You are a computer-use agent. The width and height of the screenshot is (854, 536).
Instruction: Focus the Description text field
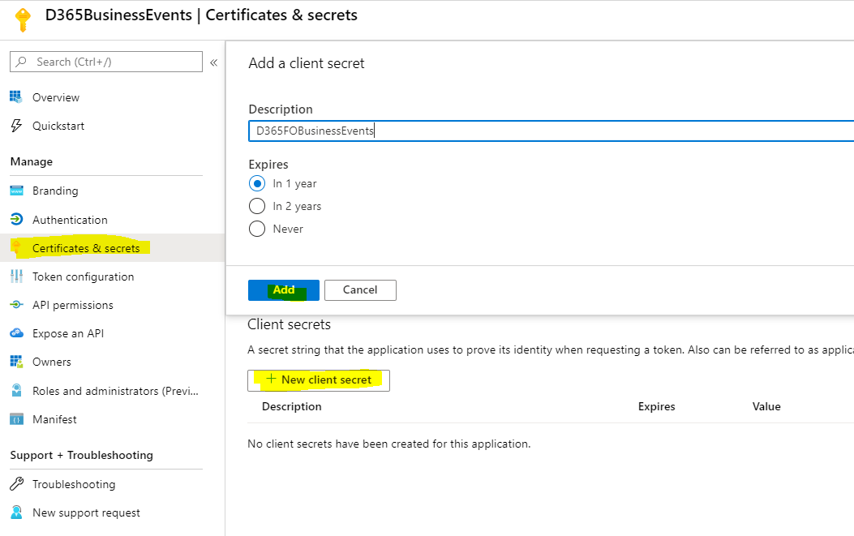[x=551, y=131]
